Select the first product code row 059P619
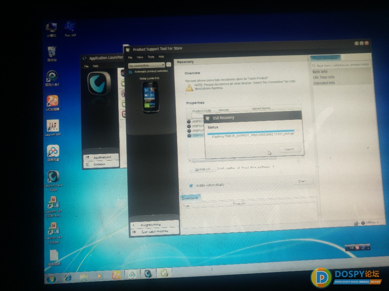389x291 pixels. 195,121
